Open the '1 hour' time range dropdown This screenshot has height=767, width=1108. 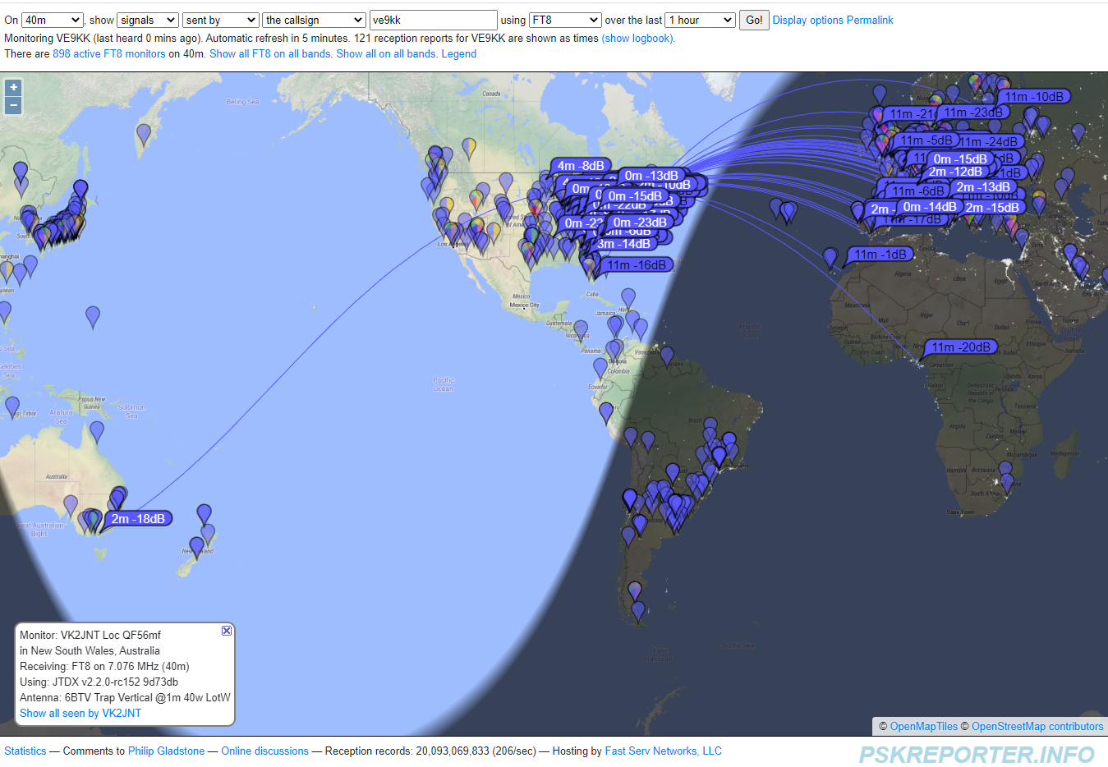tap(701, 20)
